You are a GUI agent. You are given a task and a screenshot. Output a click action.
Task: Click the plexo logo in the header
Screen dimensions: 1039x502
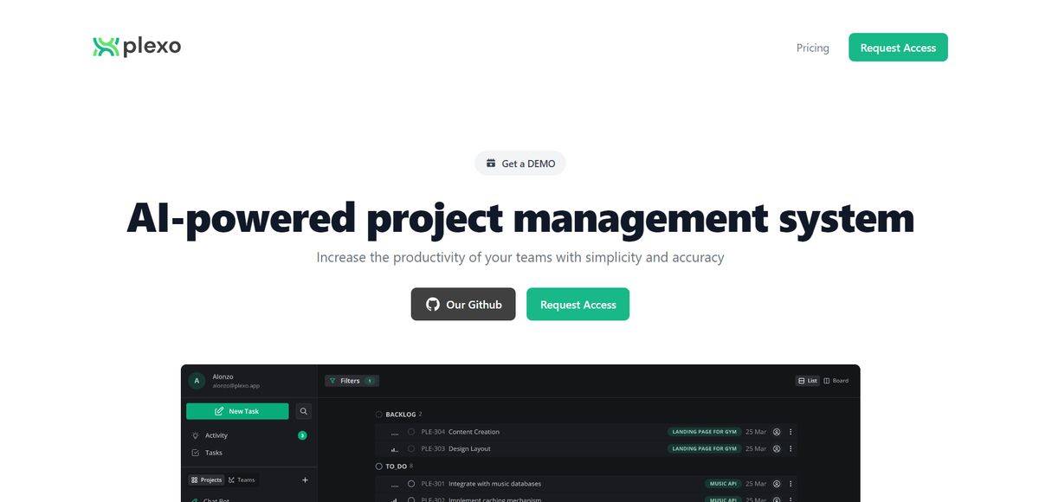[x=137, y=47]
